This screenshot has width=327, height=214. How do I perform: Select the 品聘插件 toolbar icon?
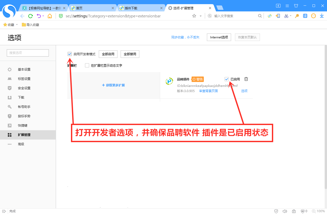tap(269, 16)
